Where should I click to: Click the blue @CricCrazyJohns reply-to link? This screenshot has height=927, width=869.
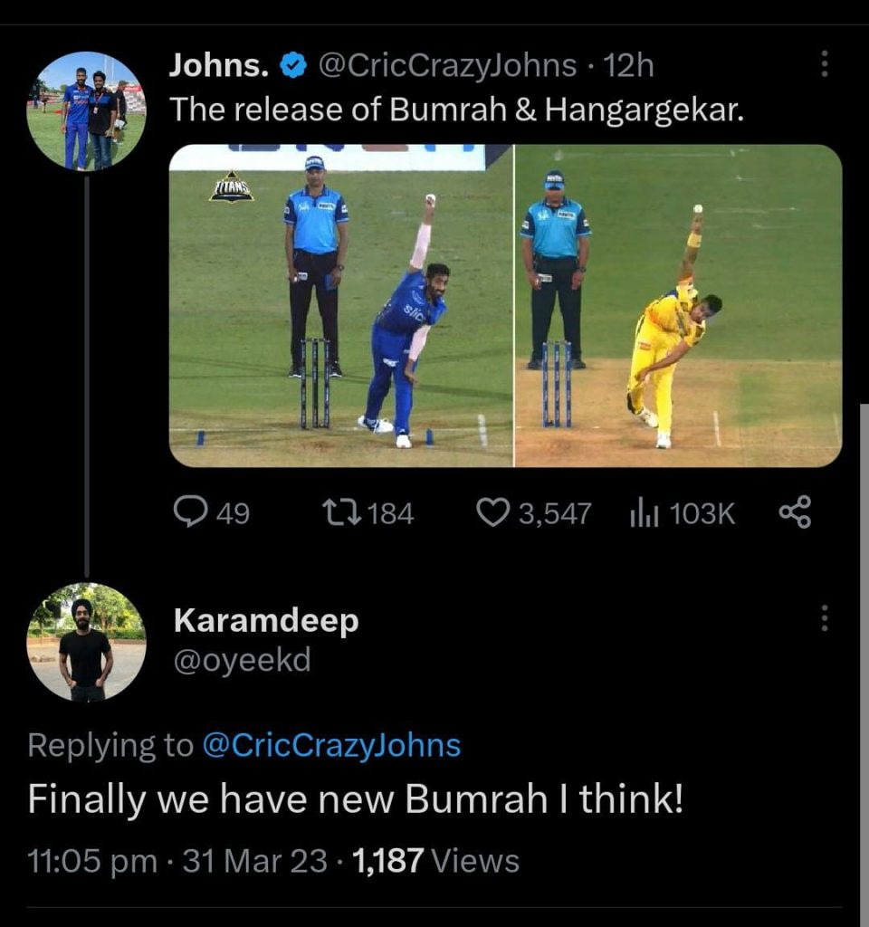point(331,746)
